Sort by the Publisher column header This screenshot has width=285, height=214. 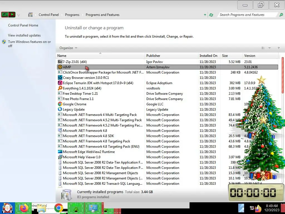coord(171,55)
